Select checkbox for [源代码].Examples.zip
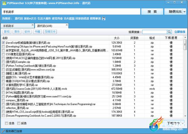The height and width of the screenshot is (134, 188). 3,62
